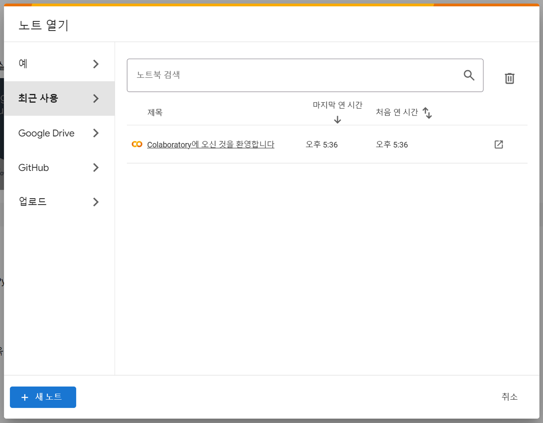543x423 pixels.
Task: Click the 취소 button
Action: (510, 397)
